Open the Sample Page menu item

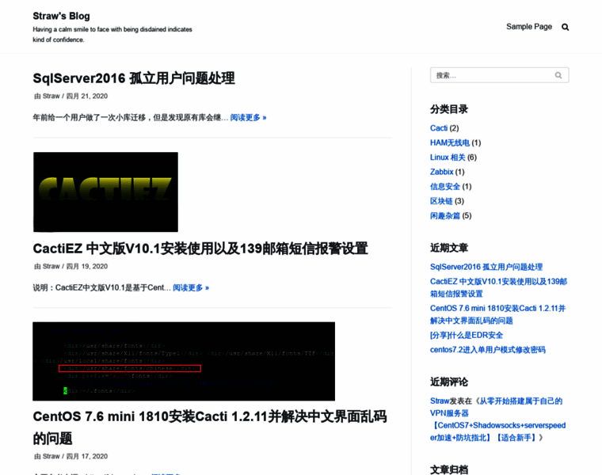tap(528, 27)
